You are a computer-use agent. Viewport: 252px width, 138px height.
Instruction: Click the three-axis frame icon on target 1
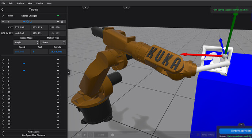point(31,21)
